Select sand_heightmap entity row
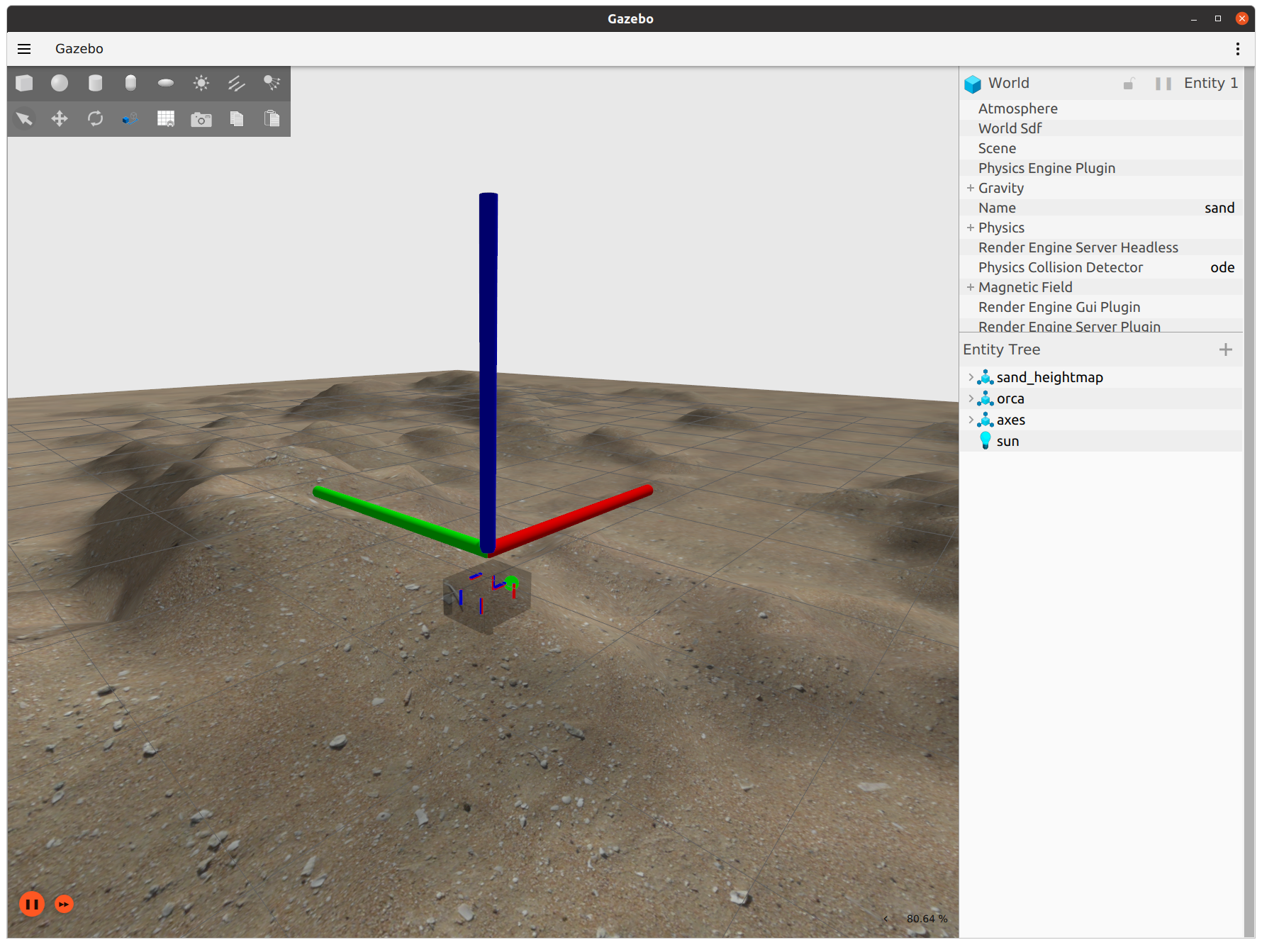1262x945 pixels. 1101,377
